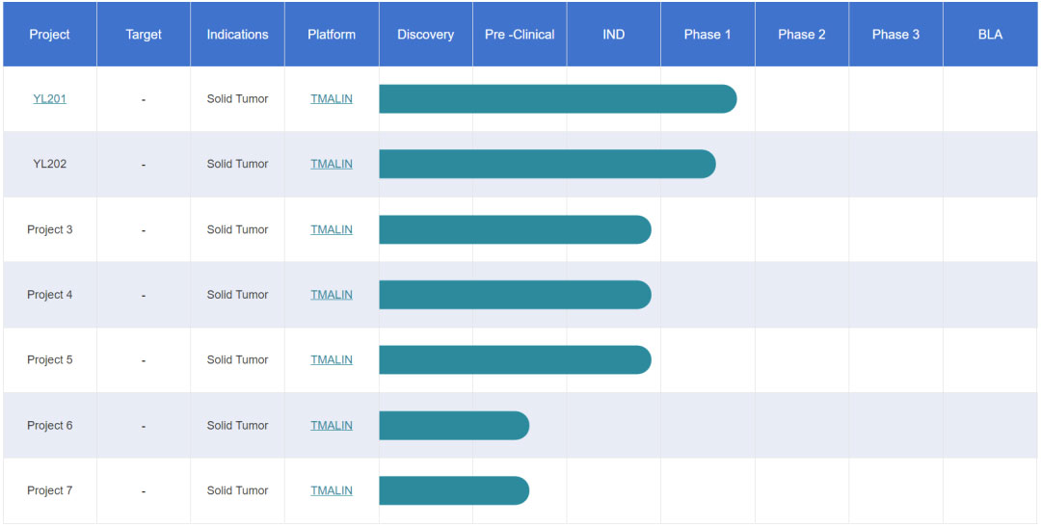Select the YL202 progress bar

click(x=547, y=164)
